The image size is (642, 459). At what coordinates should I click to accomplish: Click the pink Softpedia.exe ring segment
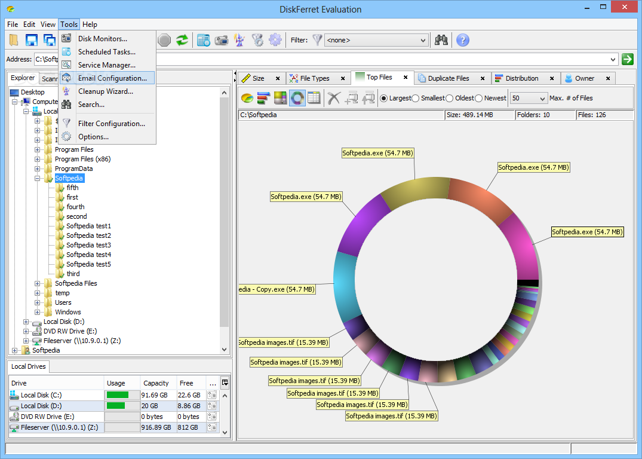(522, 249)
